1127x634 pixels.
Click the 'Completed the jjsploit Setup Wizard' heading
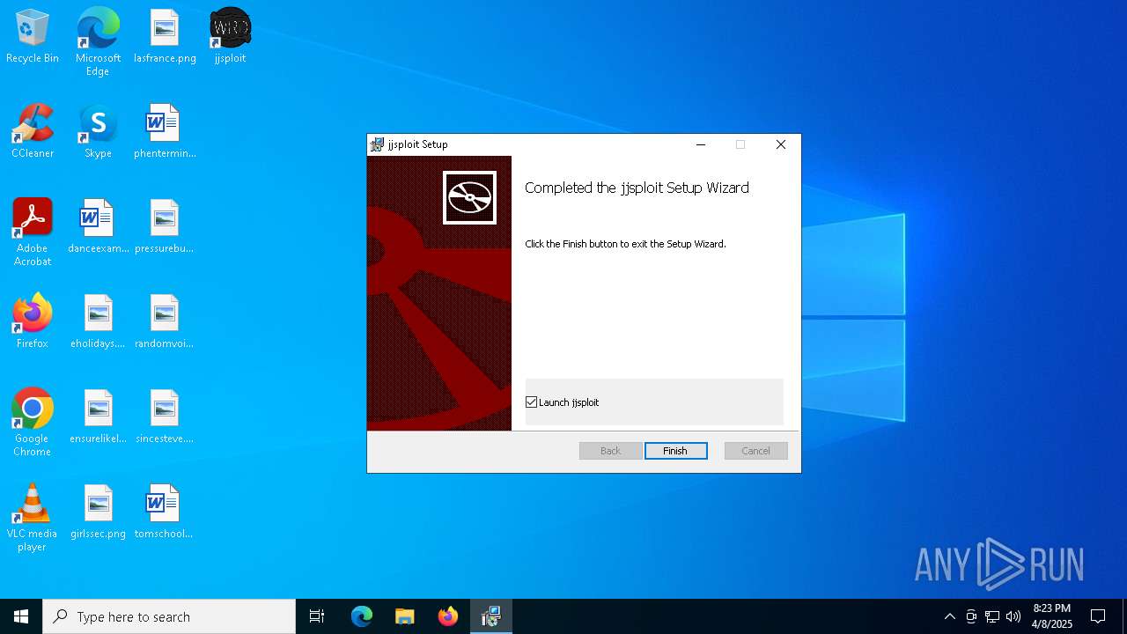pyautogui.click(x=637, y=188)
